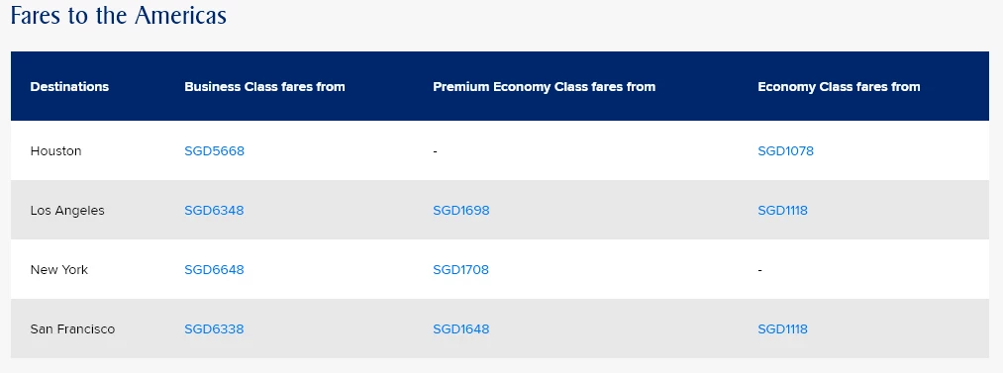This screenshot has height=373, width=1003.
Task: Click the San Francisco destination cell
Action: tap(72, 329)
